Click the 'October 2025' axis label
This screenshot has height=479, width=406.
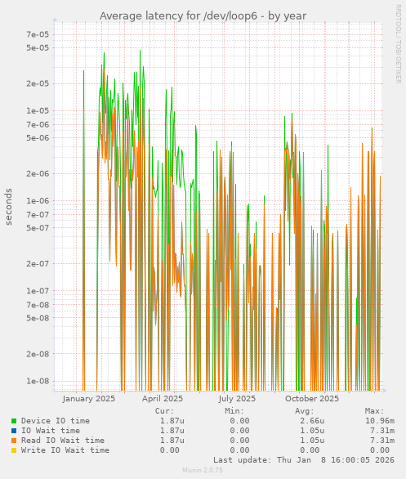click(x=312, y=399)
